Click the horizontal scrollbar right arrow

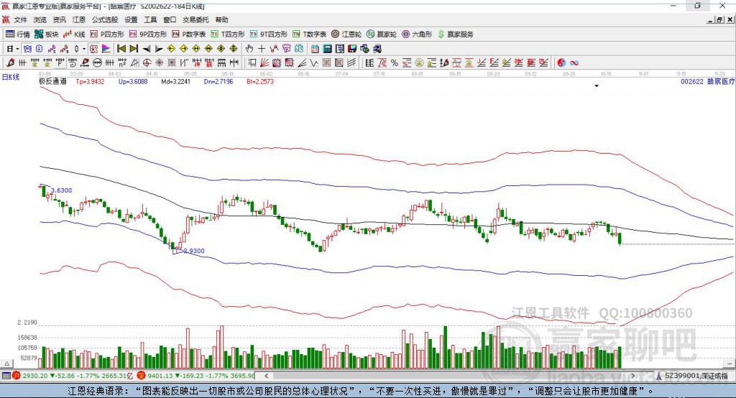[632, 376]
